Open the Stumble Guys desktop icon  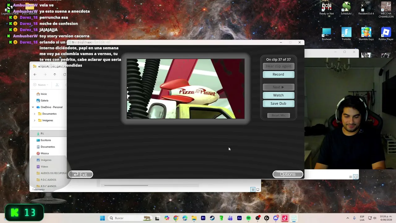(366, 34)
